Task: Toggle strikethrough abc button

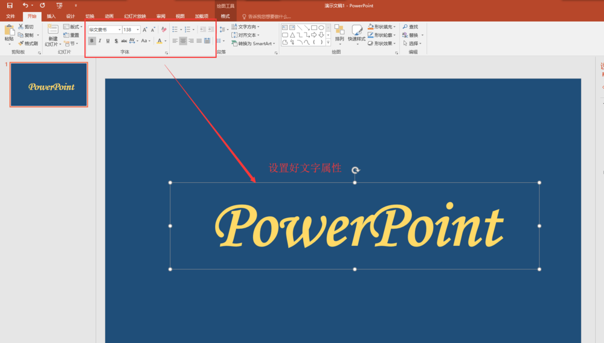Action: pyautogui.click(x=124, y=41)
